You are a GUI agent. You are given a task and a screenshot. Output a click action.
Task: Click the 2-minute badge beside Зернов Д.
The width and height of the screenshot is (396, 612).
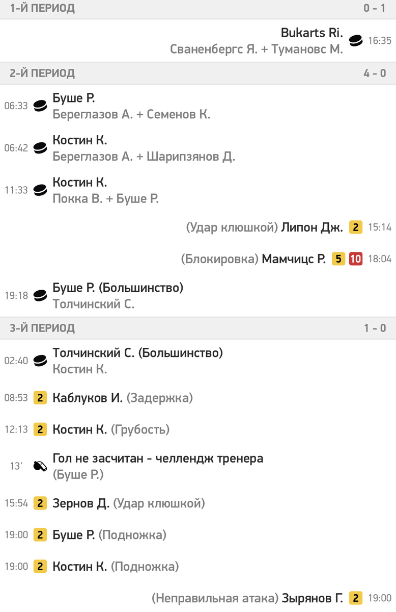40,503
